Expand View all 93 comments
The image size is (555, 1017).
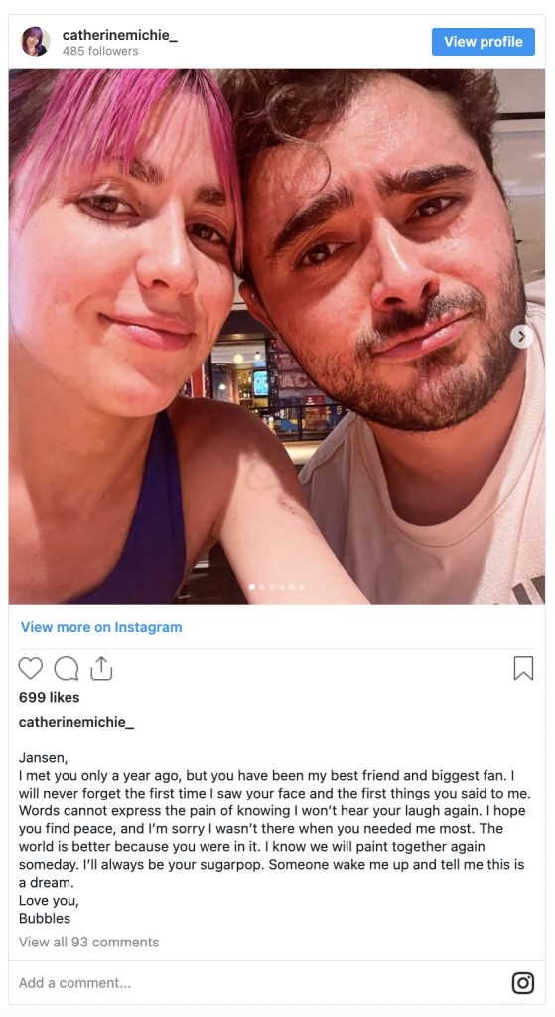[88, 942]
